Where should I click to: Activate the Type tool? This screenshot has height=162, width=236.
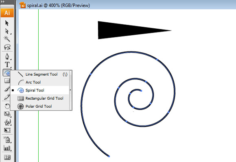pyautogui.click(x=7, y=64)
